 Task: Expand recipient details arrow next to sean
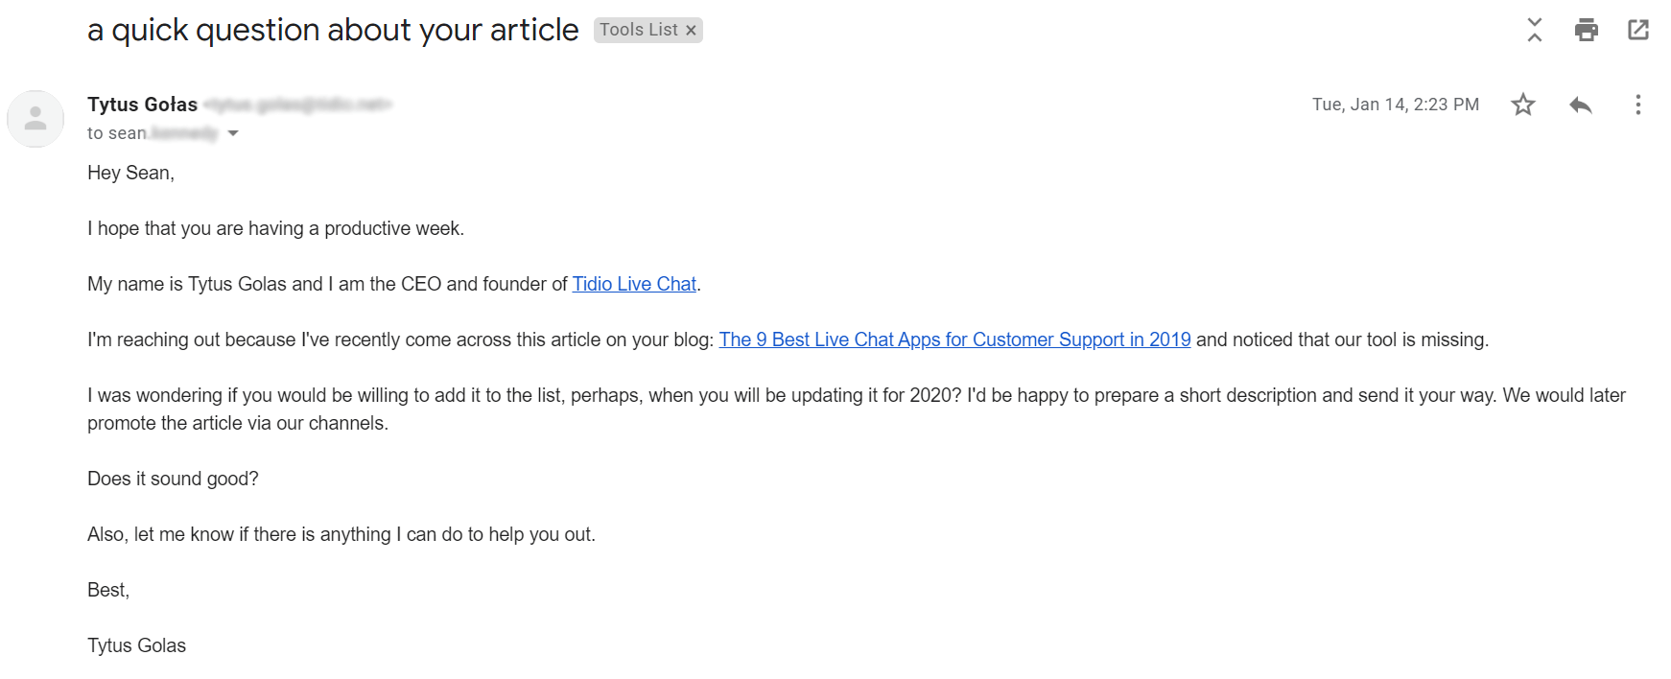pos(233,133)
